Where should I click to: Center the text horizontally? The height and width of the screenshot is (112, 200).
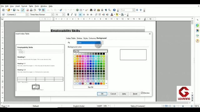click(x=84, y=15)
